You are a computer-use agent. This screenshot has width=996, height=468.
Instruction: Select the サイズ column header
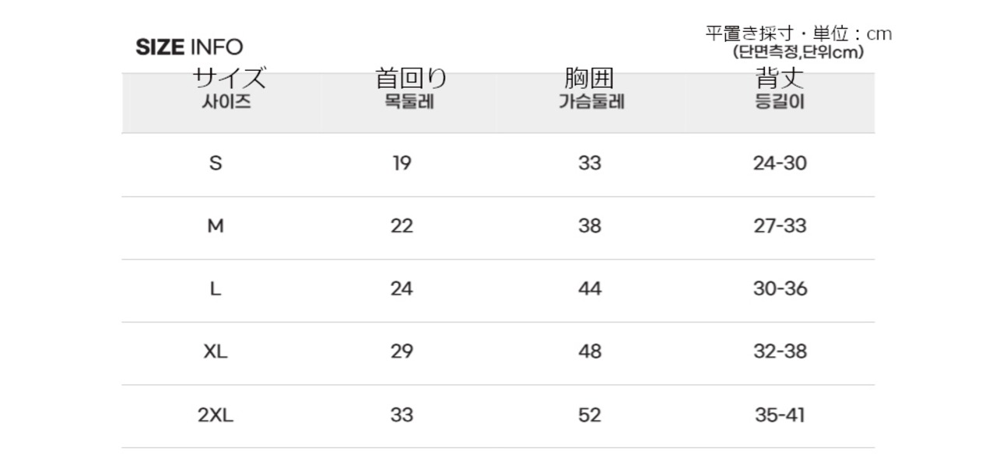coord(228,90)
